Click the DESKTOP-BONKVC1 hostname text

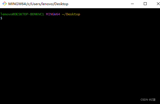pos(29,14)
